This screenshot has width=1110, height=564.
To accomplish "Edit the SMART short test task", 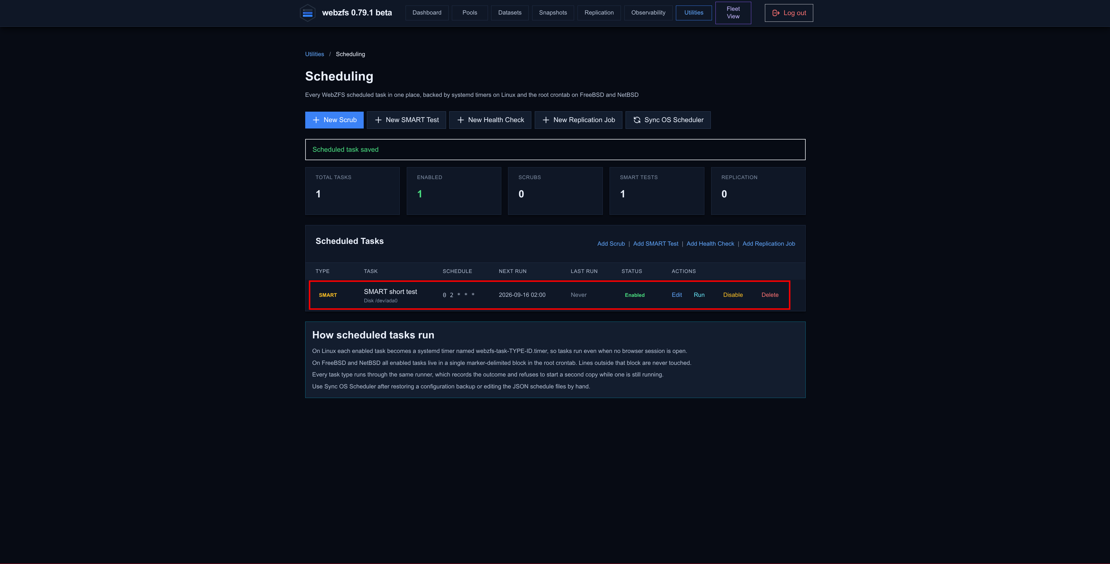I will click(676, 295).
